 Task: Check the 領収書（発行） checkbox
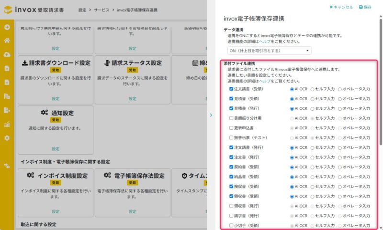pyautogui.click(x=231, y=206)
